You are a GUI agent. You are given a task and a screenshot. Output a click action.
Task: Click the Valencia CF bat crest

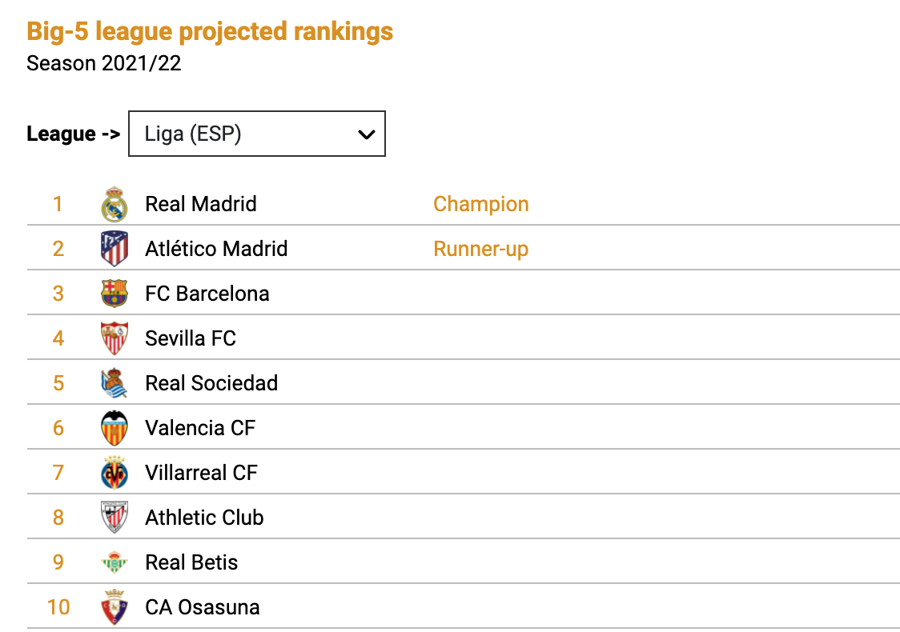pyautogui.click(x=115, y=428)
